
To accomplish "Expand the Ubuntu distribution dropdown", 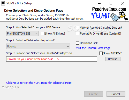I will [38, 46].
